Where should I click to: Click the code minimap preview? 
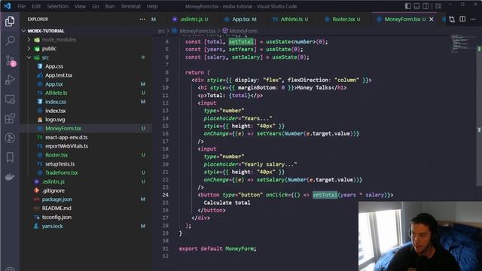[x=462, y=43]
